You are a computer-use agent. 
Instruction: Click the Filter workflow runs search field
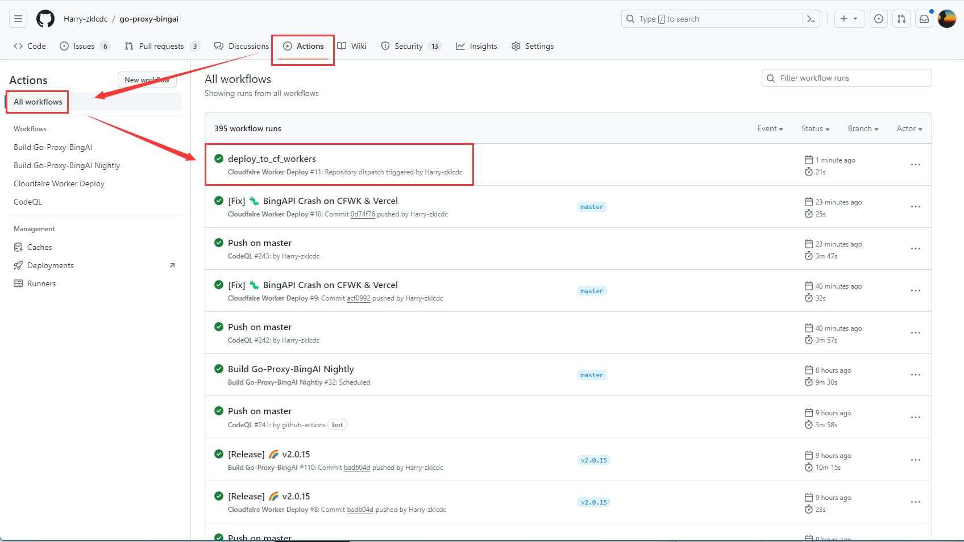click(x=846, y=78)
